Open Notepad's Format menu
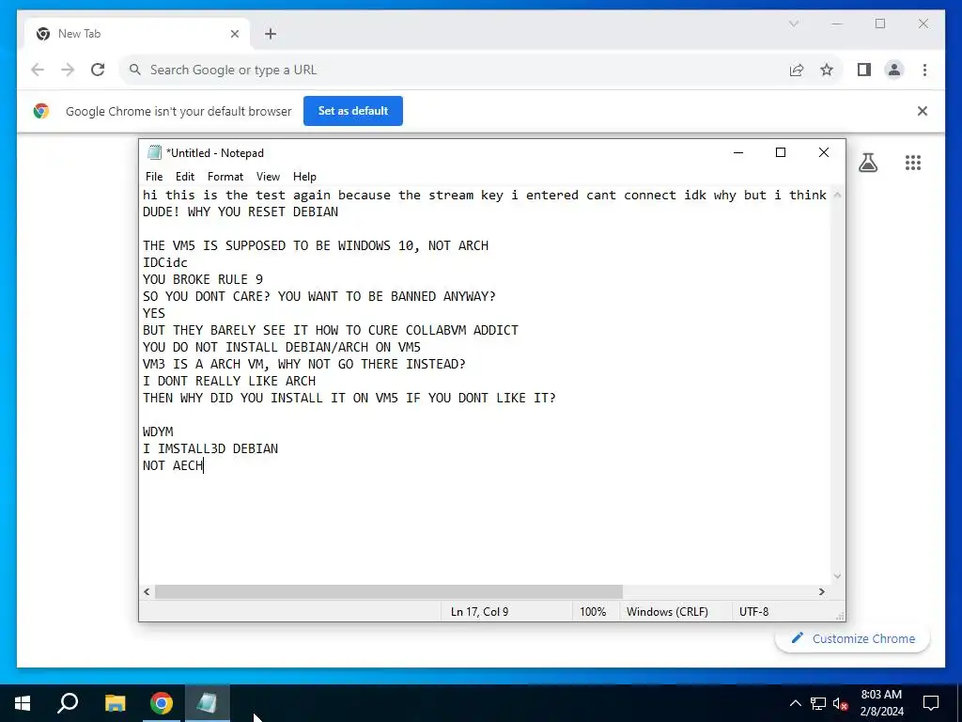This screenshot has height=722, width=962. (225, 176)
